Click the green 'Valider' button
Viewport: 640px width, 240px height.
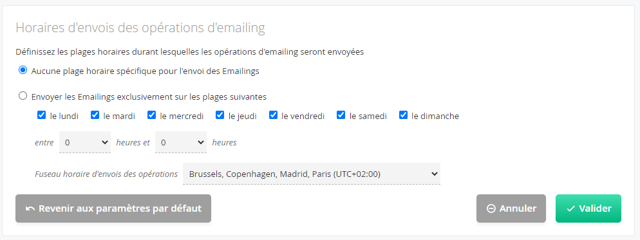click(x=588, y=208)
